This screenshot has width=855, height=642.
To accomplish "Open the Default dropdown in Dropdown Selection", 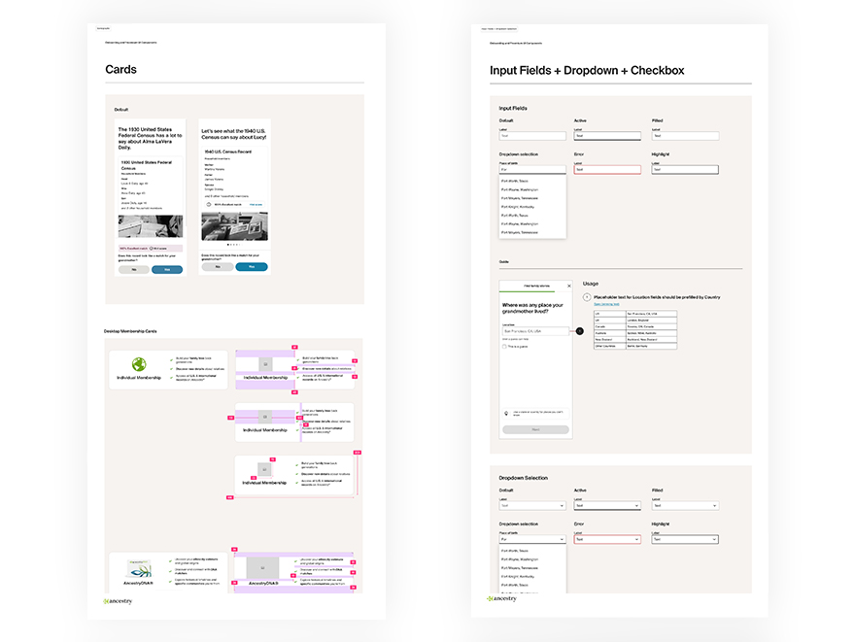I will coord(532,506).
